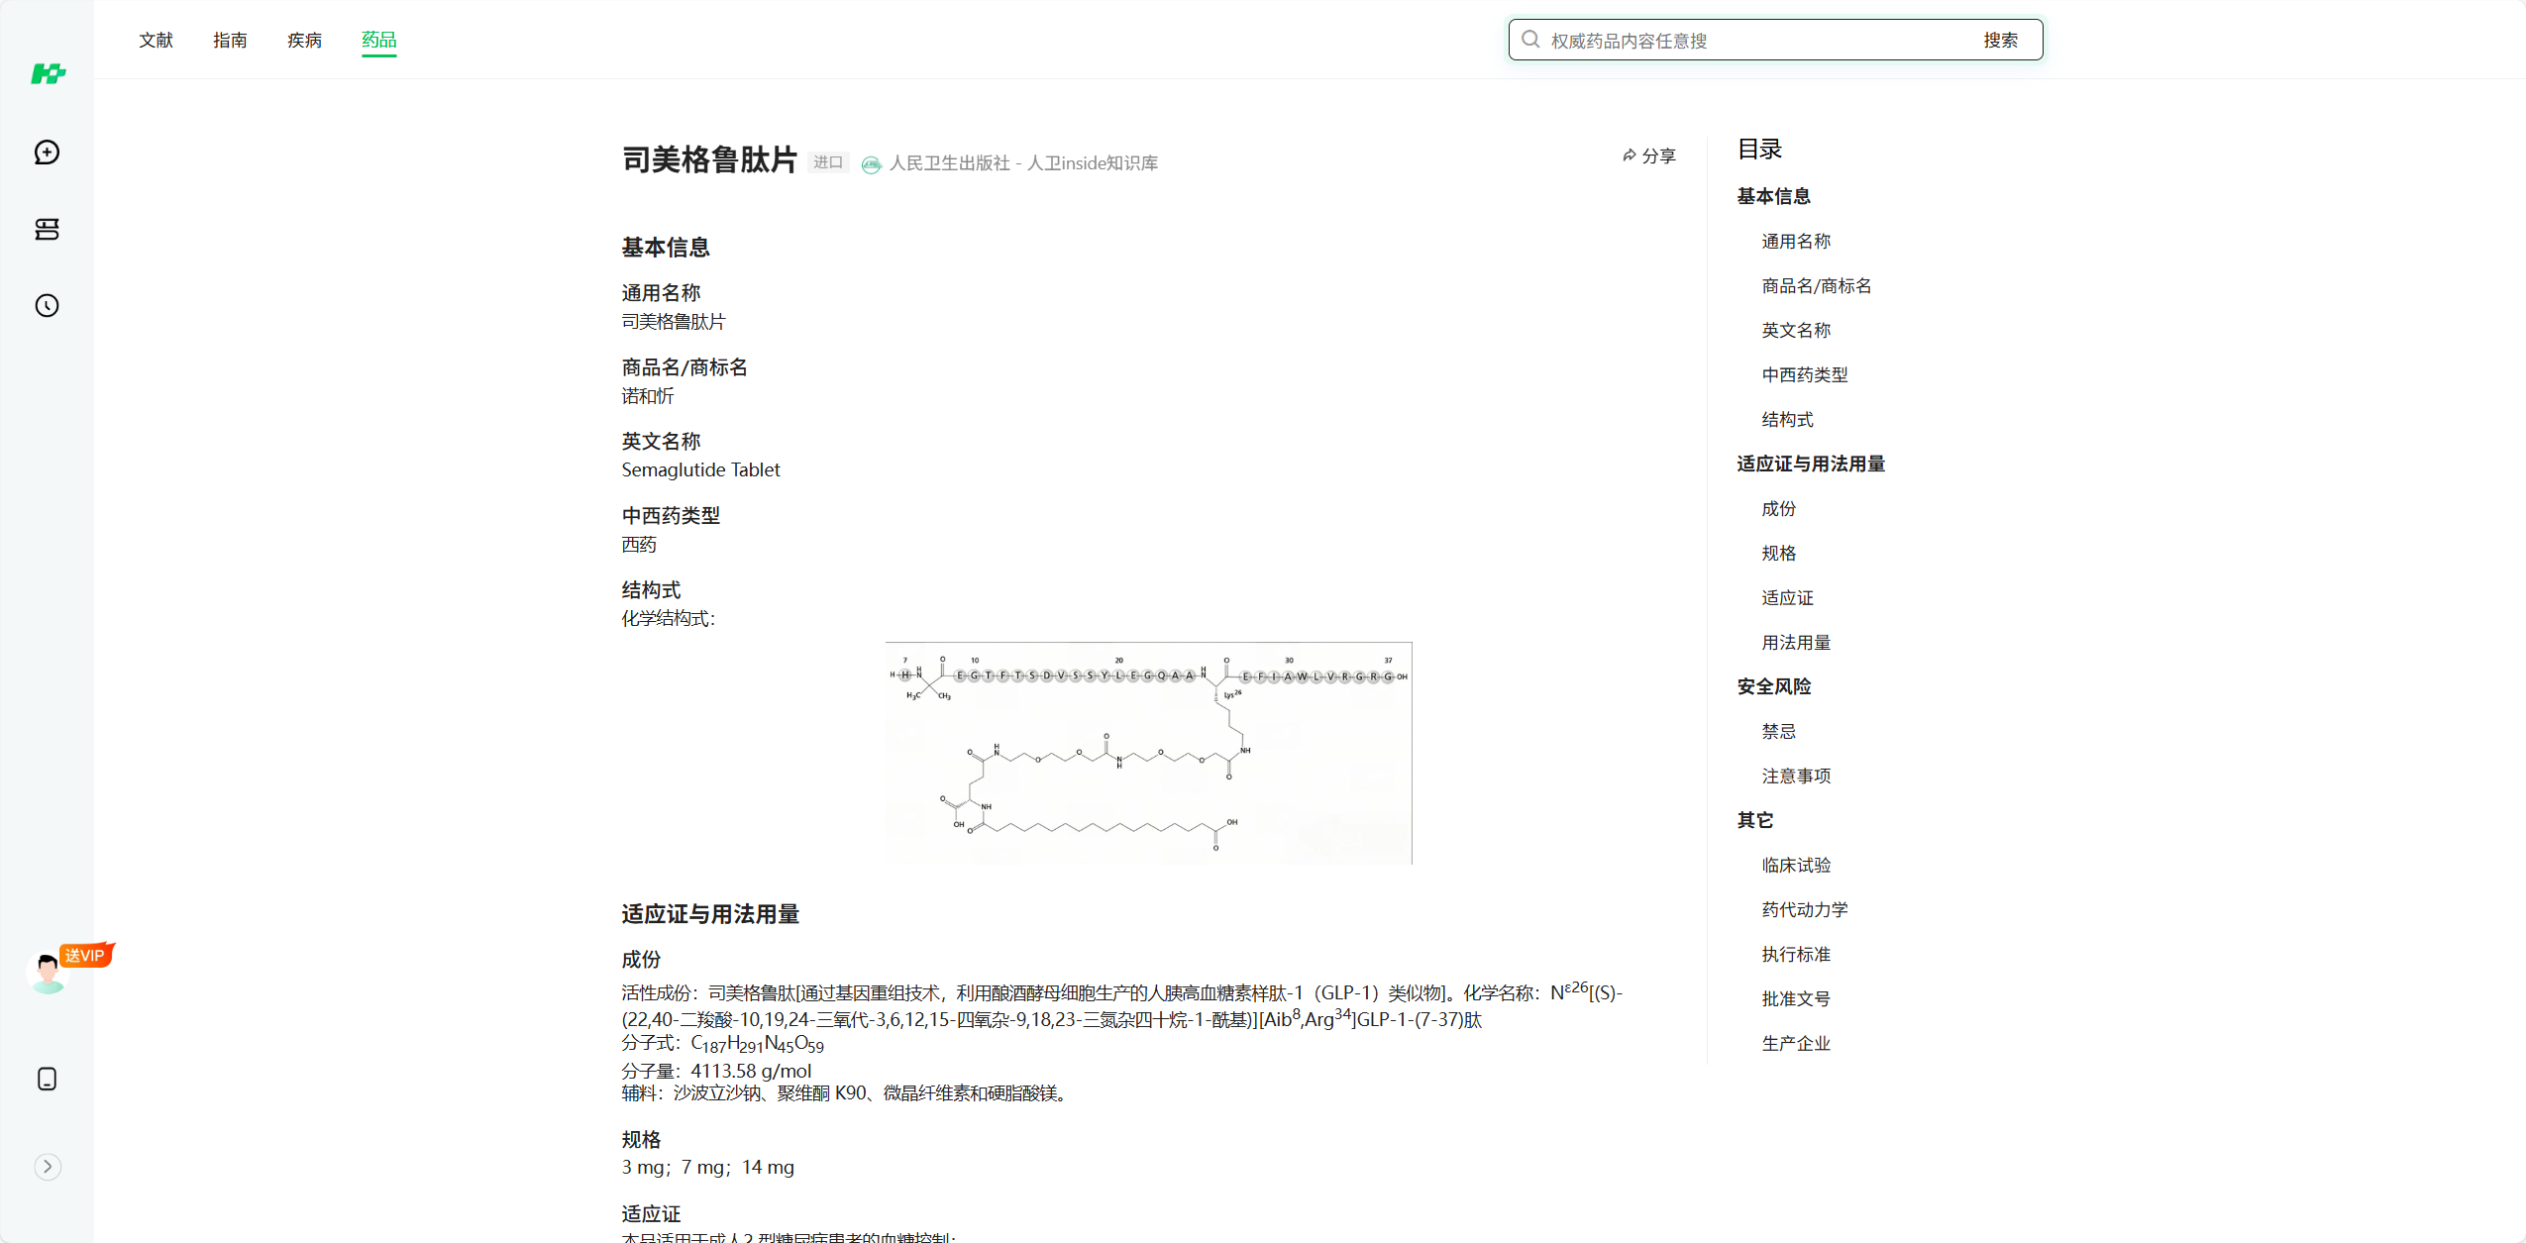
Task: Click the 搜索 button
Action: 2000,40
